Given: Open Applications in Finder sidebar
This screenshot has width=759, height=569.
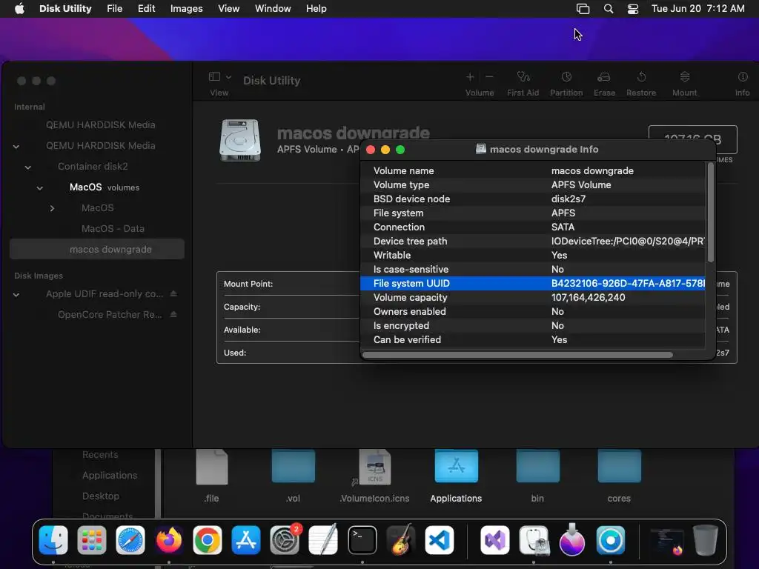Looking at the screenshot, I should point(110,475).
